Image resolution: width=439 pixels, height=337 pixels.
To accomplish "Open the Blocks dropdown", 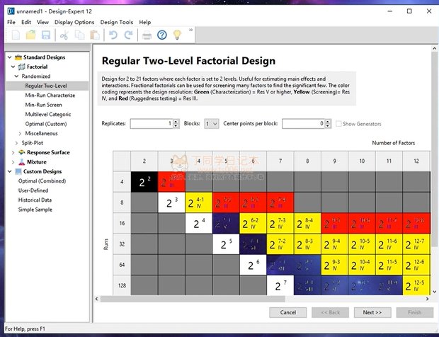I will tap(211, 124).
